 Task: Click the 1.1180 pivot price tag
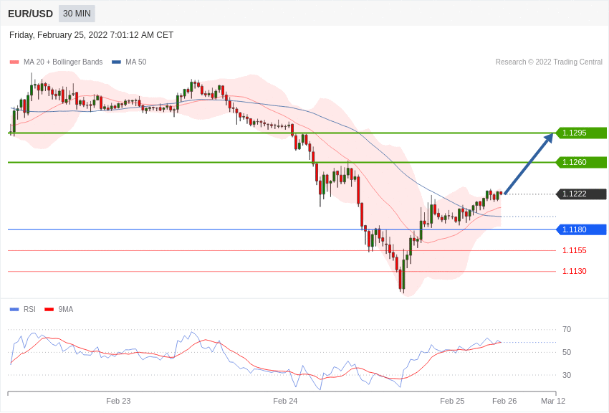582,229
